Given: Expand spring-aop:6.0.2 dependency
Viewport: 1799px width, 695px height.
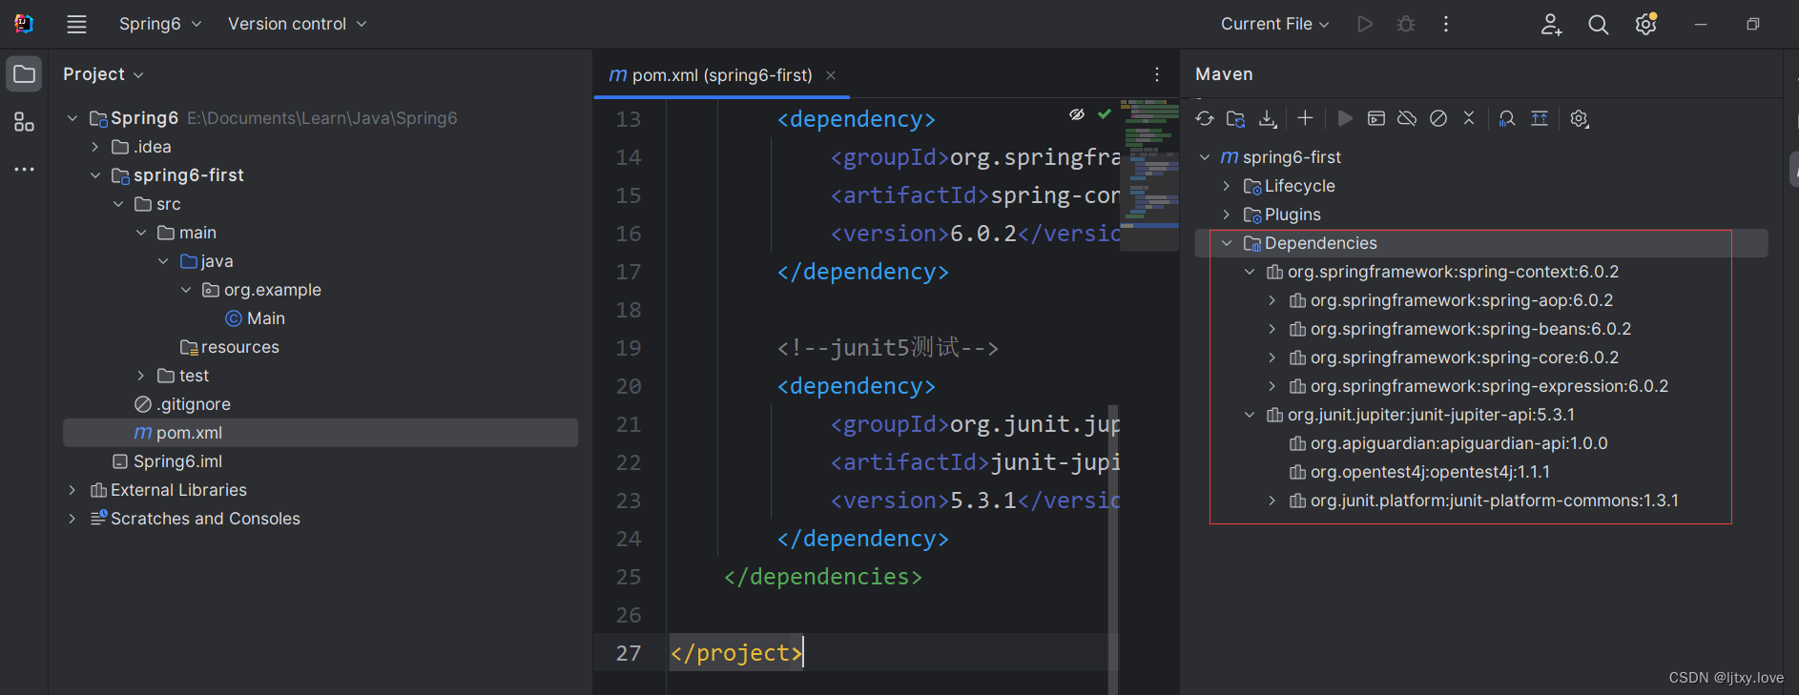Looking at the screenshot, I should click(x=1272, y=300).
